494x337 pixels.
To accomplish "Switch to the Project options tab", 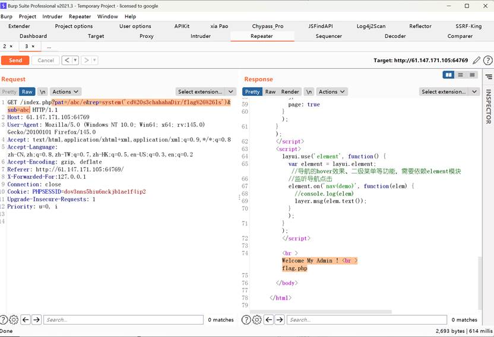I will point(74,26).
